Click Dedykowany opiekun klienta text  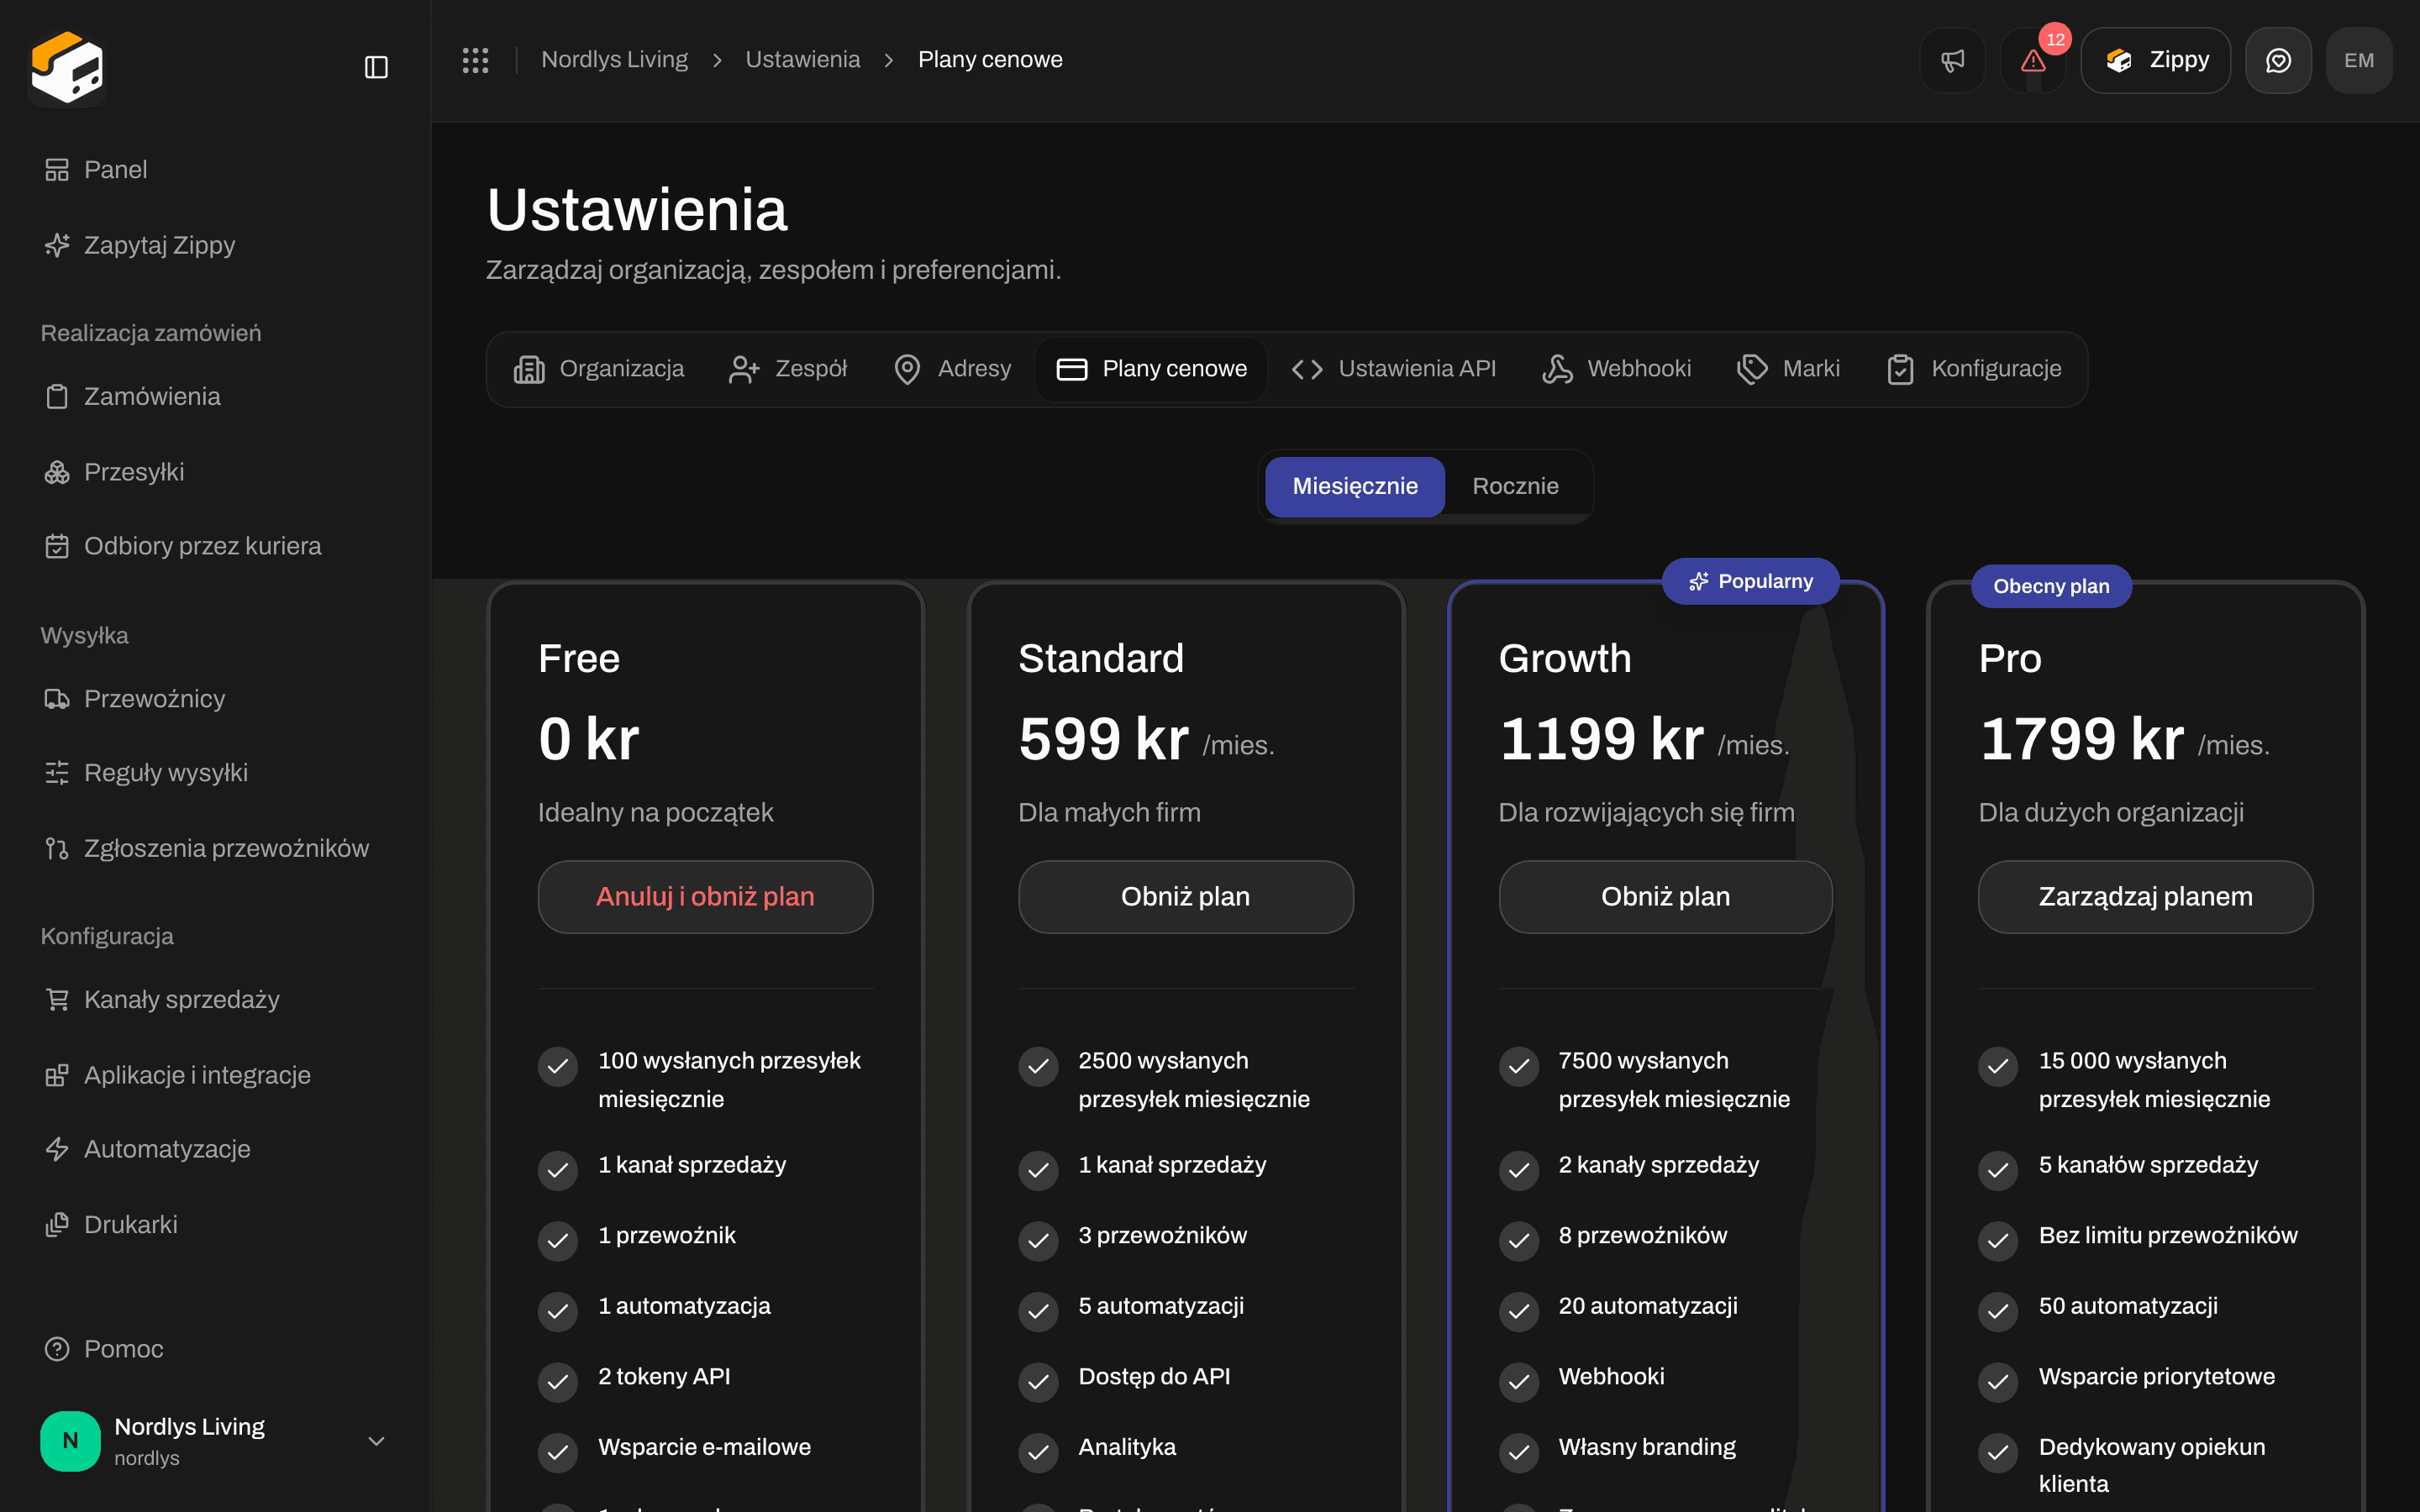[2152, 1465]
